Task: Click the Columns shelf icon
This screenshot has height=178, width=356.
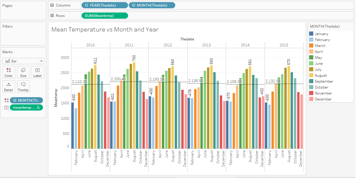Action: 52,5
